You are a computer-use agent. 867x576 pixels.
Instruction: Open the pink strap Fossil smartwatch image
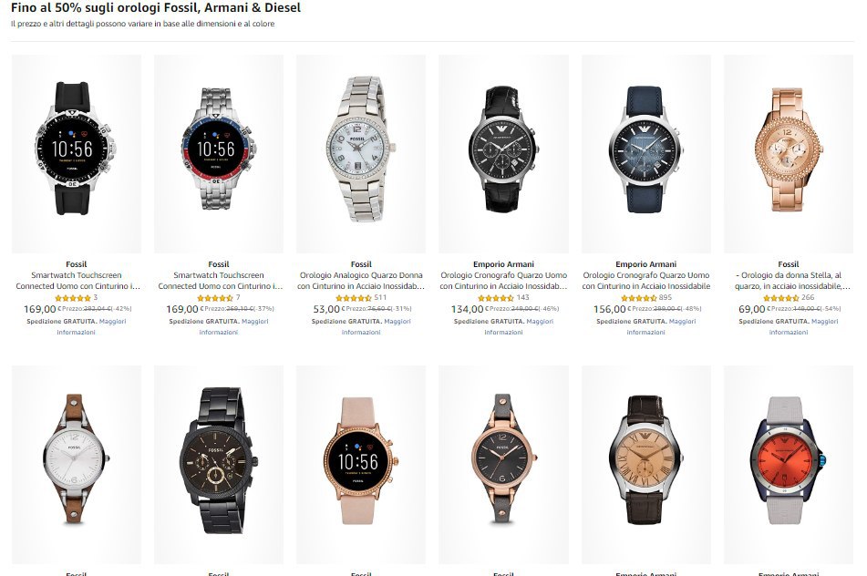pyautogui.click(x=361, y=464)
